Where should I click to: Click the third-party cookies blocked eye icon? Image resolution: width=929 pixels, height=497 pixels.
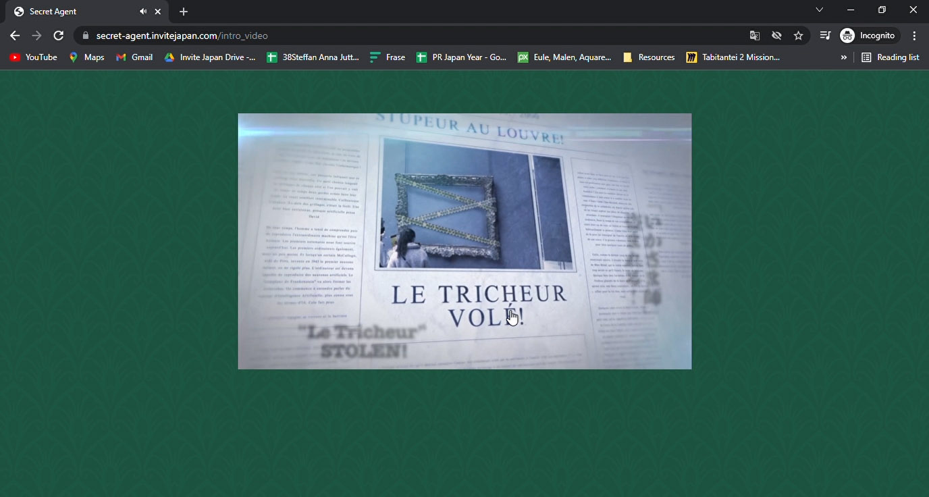(x=776, y=36)
